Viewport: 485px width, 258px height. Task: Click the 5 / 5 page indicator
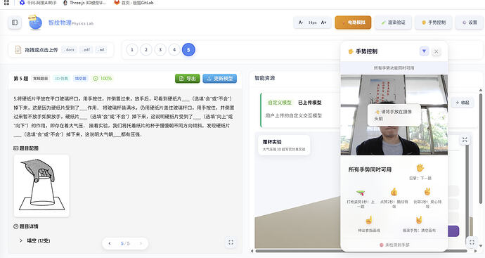tap(125, 243)
